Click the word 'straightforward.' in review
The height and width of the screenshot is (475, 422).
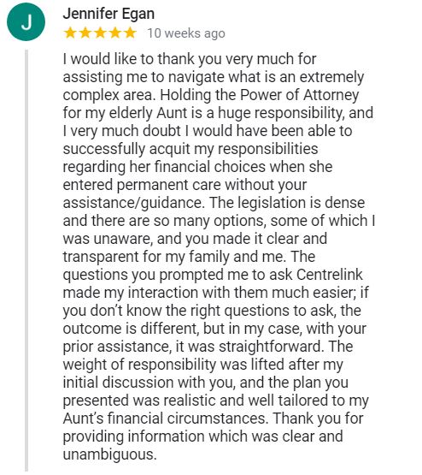(x=272, y=347)
